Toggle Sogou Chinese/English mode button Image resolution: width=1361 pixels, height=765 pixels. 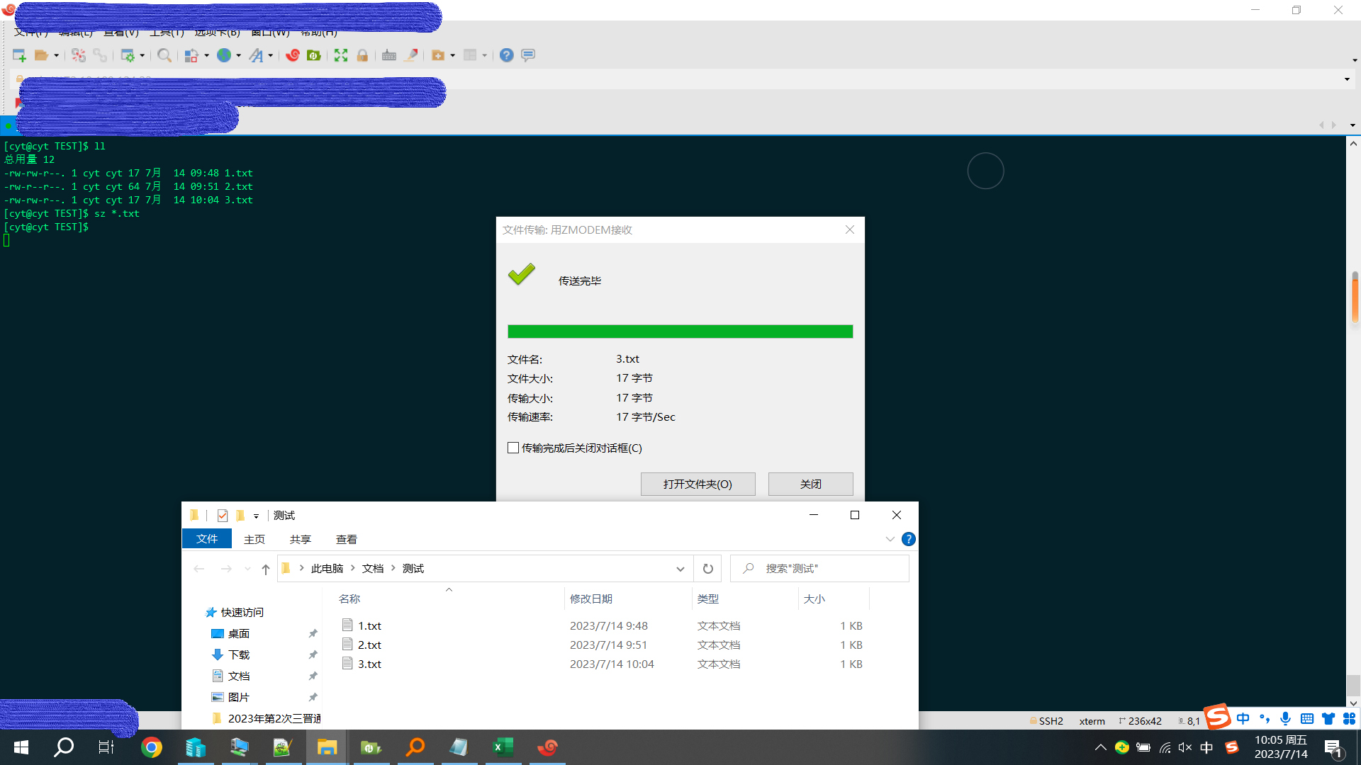(x=1243, y=719)
